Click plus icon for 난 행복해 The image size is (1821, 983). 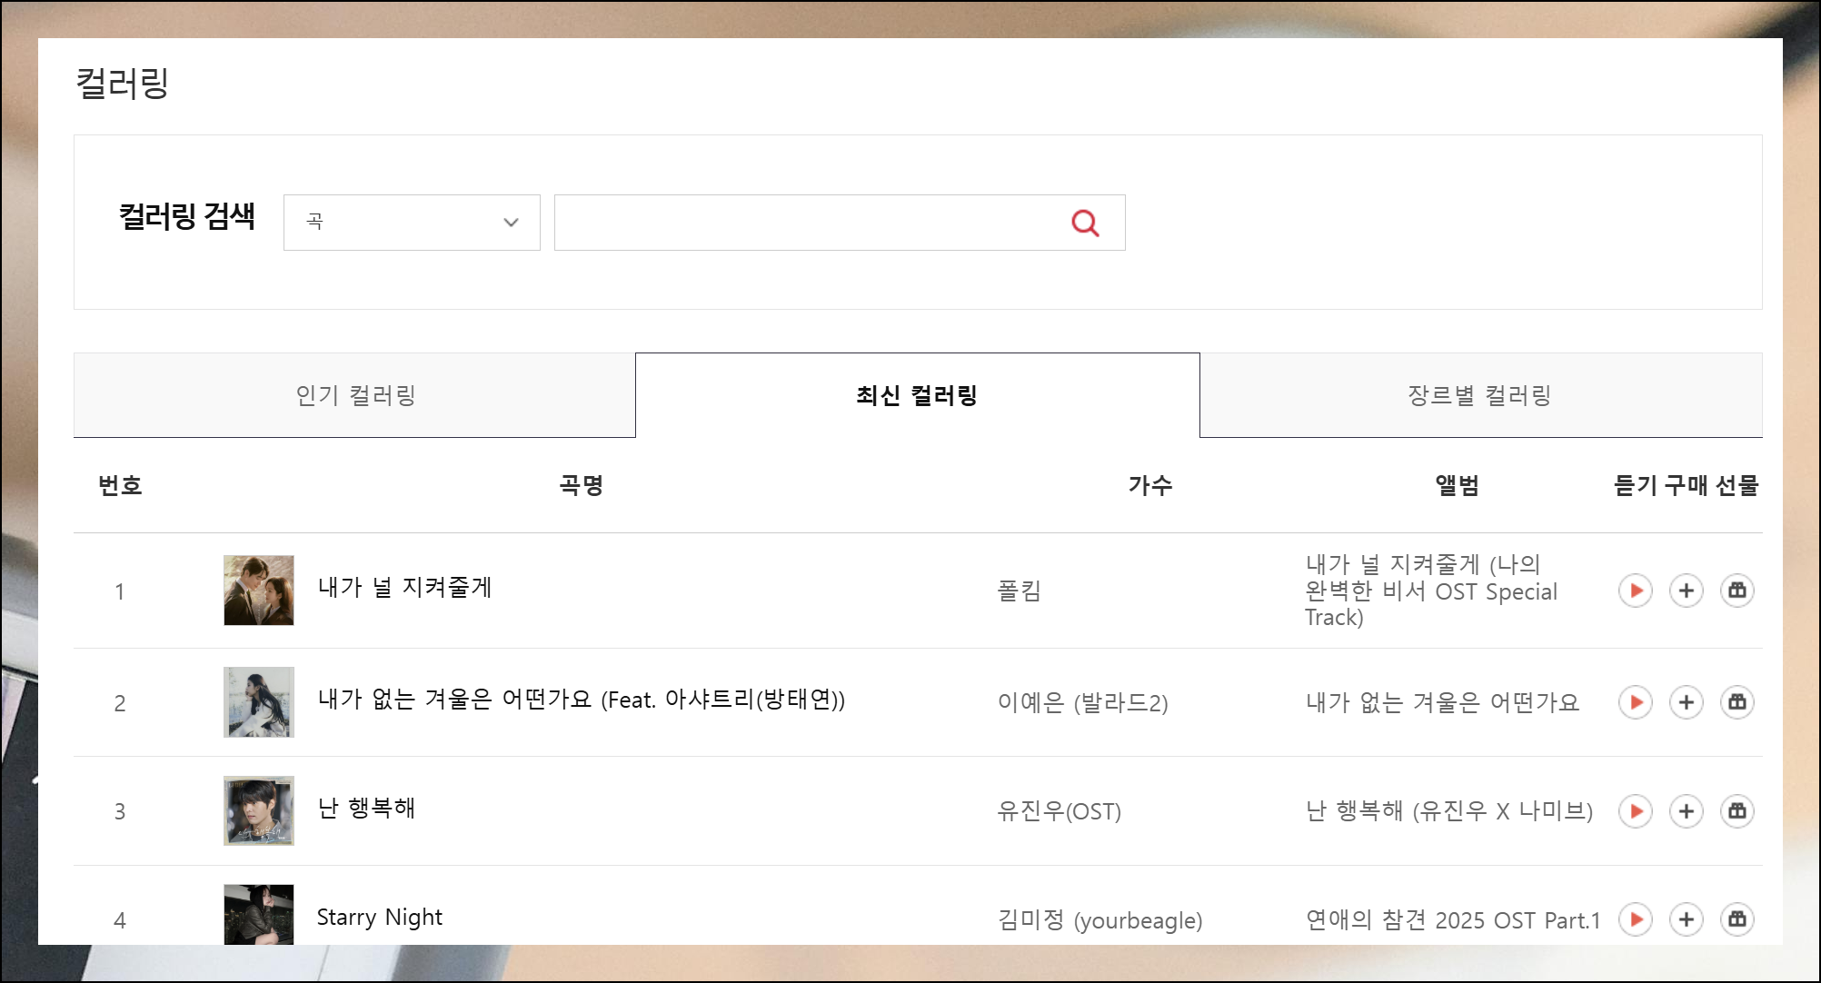pyautogui.click(x=1686, y=811)
